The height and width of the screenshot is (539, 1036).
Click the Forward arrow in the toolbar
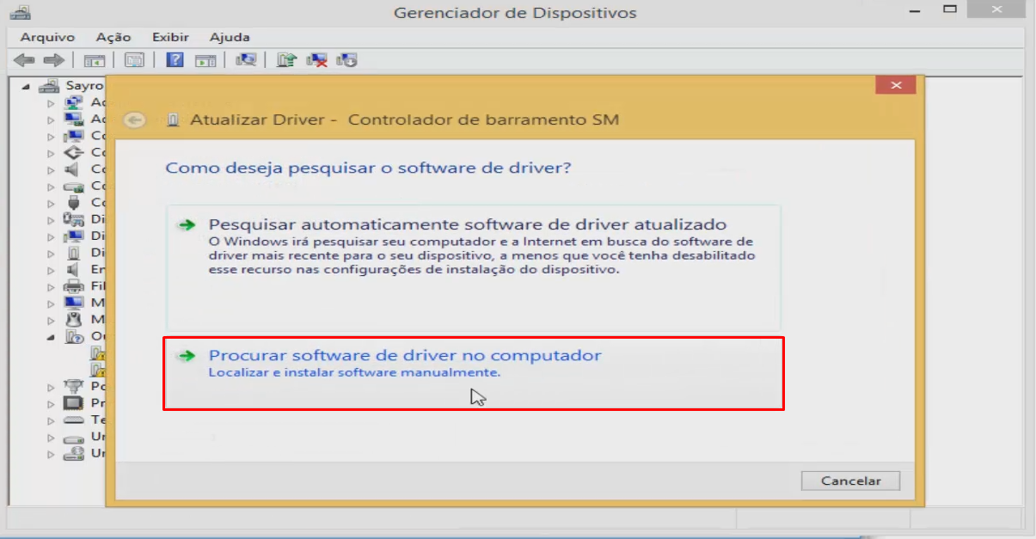[53, 60]
